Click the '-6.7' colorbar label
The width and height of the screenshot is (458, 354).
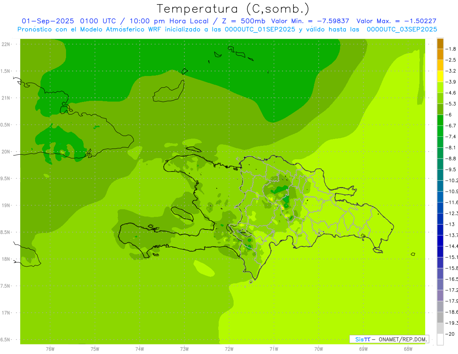coord(452,126)
